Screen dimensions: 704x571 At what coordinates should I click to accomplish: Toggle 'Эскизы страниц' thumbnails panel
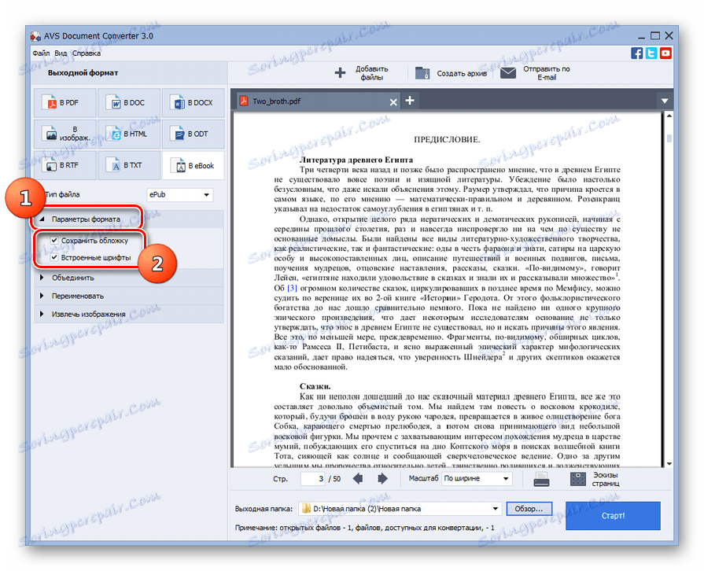[x=595, y=479]
